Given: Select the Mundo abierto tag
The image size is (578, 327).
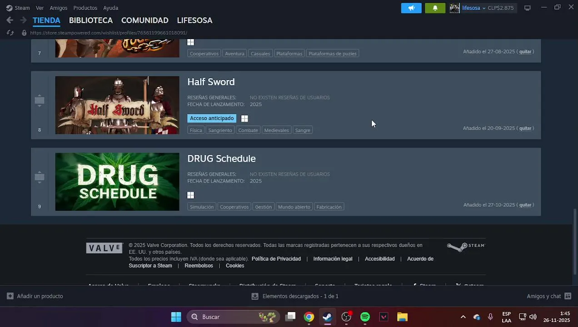Looking at the screenshot, I should pyautogui.click(x=294, y=207).
